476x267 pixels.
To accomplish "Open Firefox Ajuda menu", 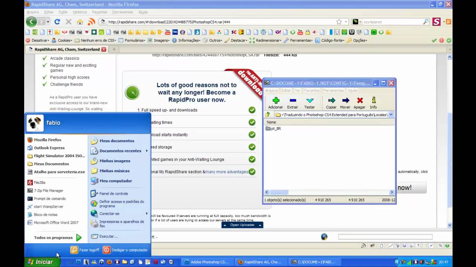I will [143, 12].
